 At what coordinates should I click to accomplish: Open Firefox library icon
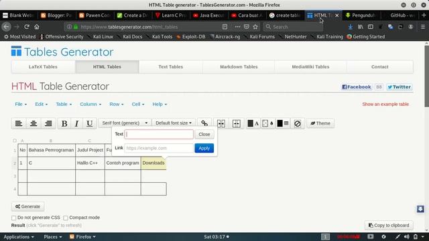pyautogui.click(x=361, y=27)
